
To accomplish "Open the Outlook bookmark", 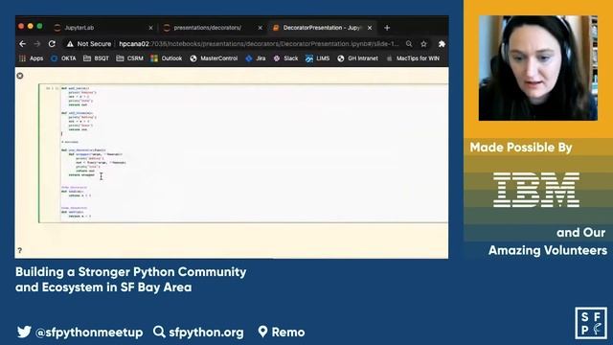I will click(167, 58).
